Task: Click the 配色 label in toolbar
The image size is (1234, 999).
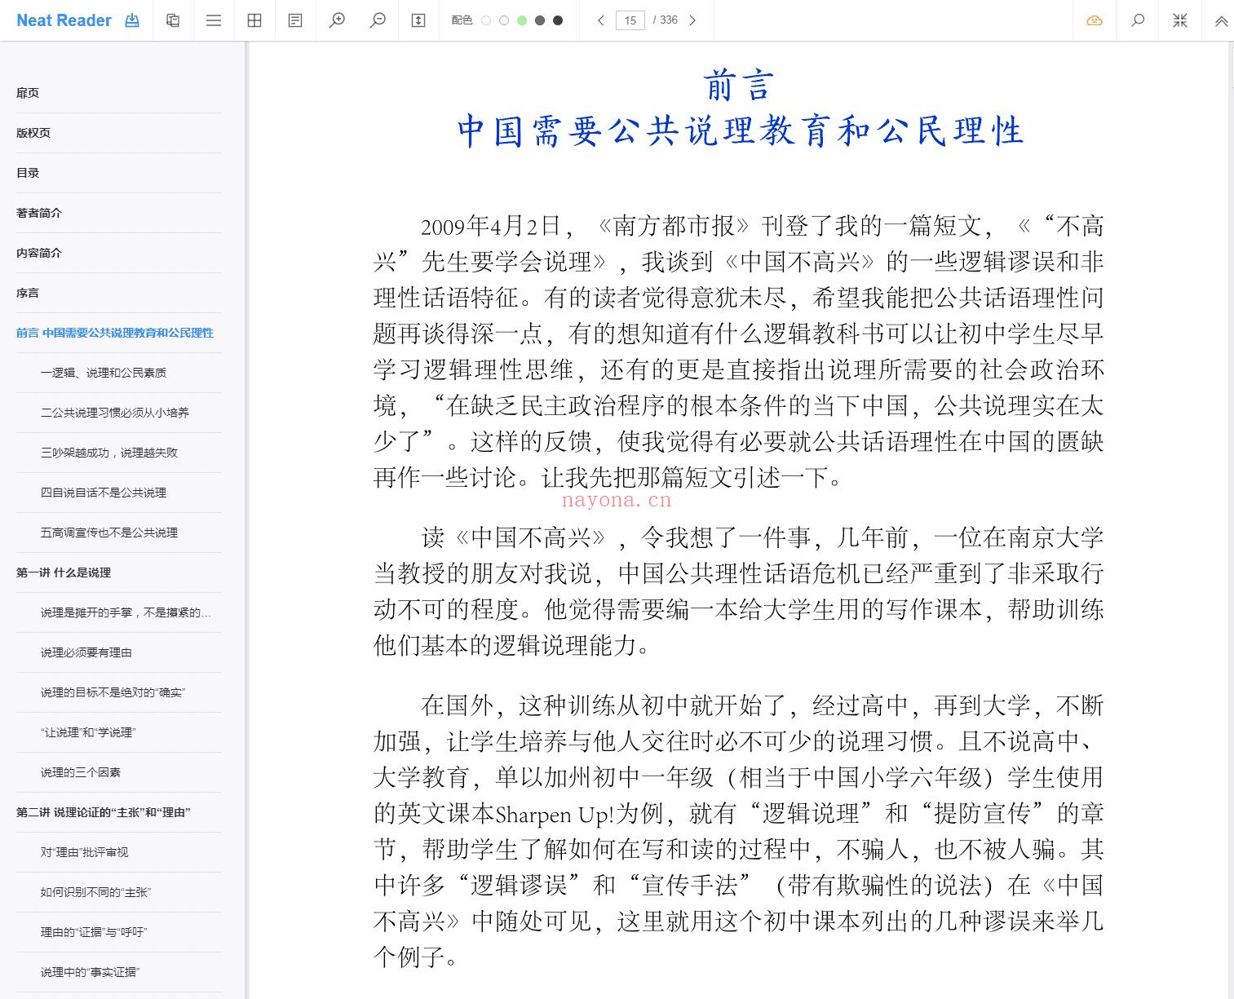Action: [462, 20]
